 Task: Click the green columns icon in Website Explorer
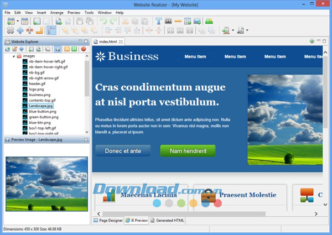tap(74, 49)
